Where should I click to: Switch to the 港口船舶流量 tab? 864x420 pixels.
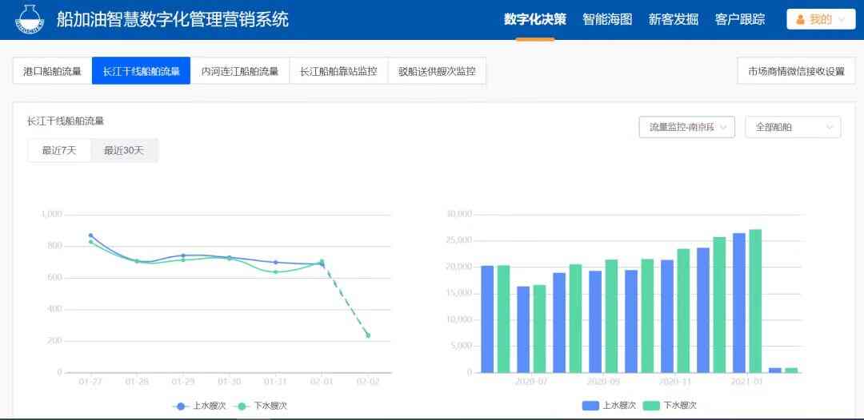52,71
